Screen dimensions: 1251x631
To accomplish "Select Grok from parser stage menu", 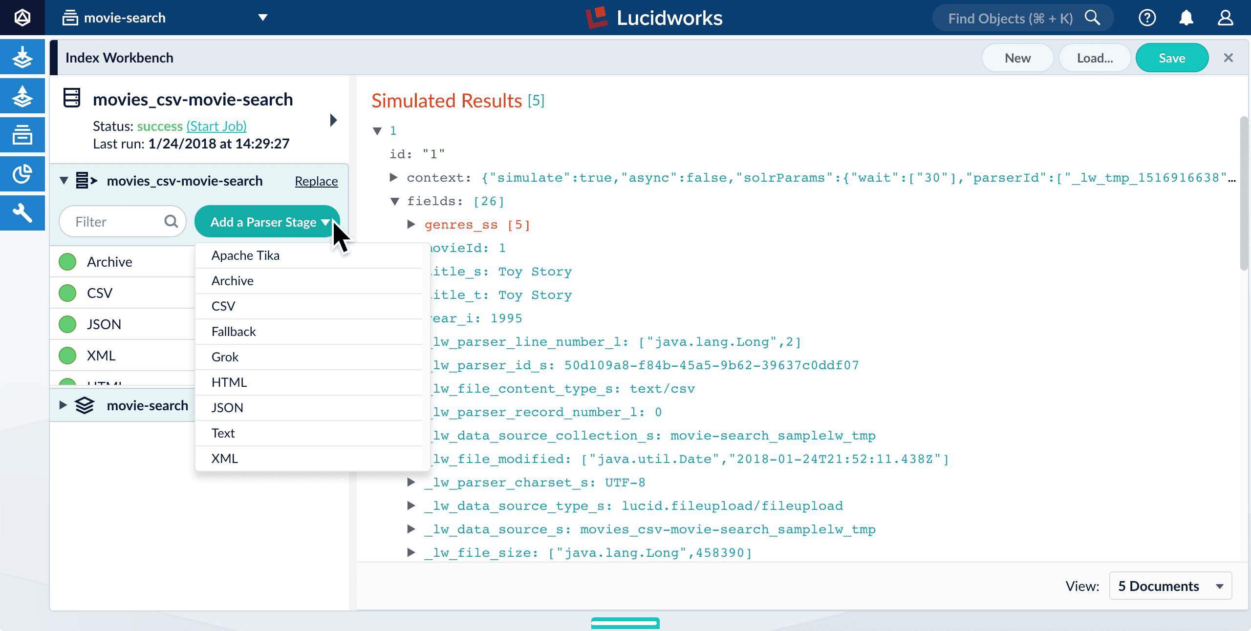I will pos(309,357).
